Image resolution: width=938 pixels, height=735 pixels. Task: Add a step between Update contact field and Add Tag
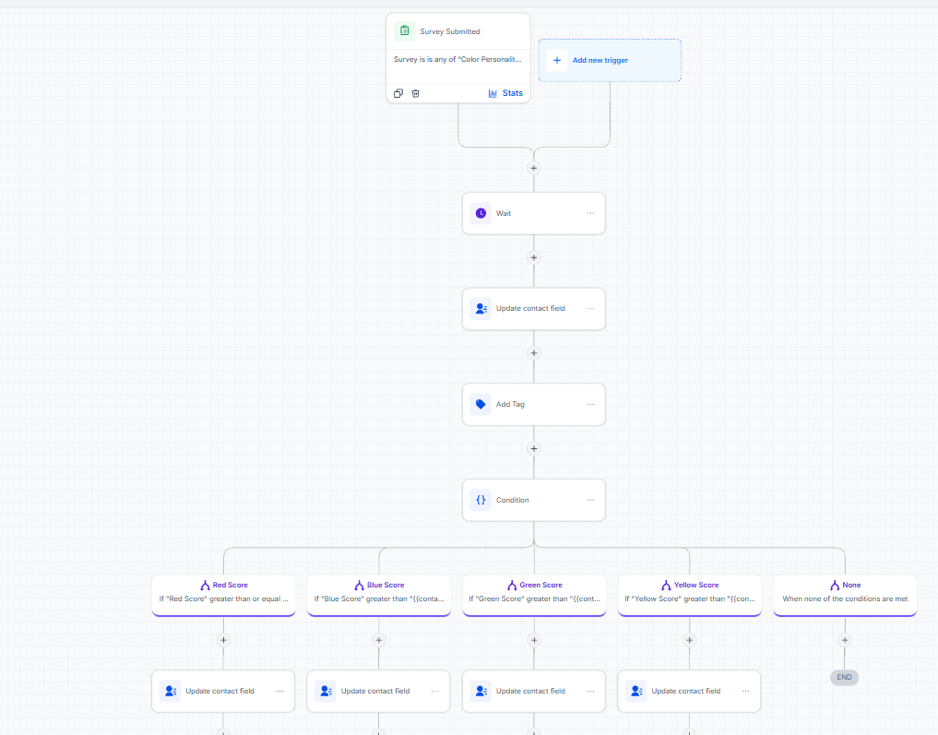pos(534,353)
